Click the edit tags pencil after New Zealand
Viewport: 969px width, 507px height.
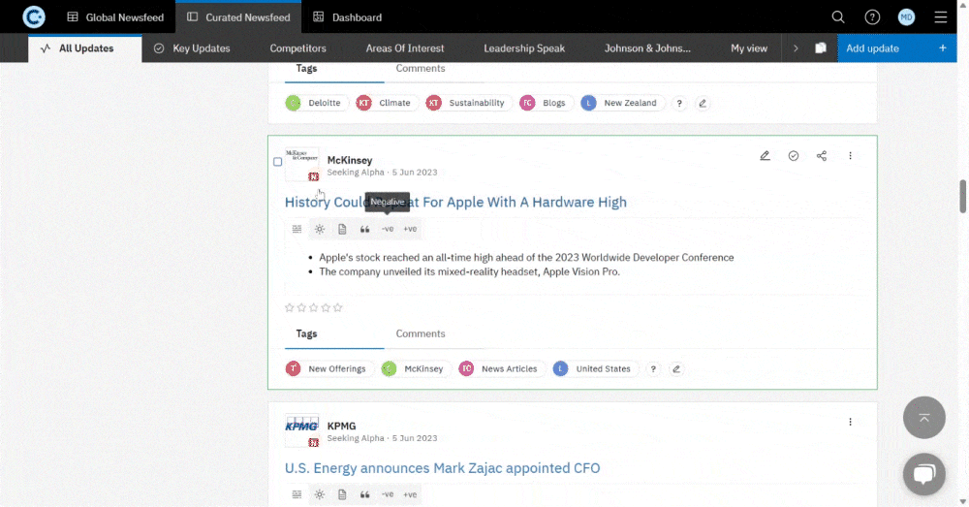(703, 104)
